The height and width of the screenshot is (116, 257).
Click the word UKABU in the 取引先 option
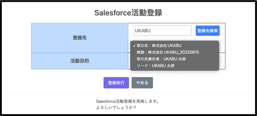[x=175, y=46]
